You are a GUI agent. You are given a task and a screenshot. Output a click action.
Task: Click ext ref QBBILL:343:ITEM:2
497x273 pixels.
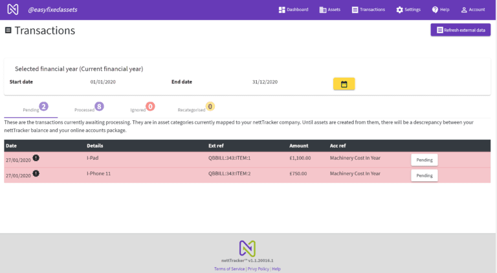pos(229,173)
